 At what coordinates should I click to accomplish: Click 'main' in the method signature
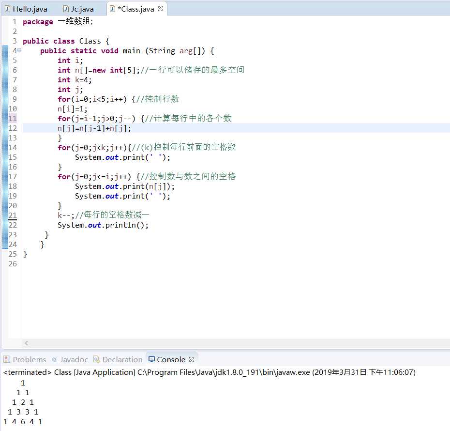click(132, 51)
